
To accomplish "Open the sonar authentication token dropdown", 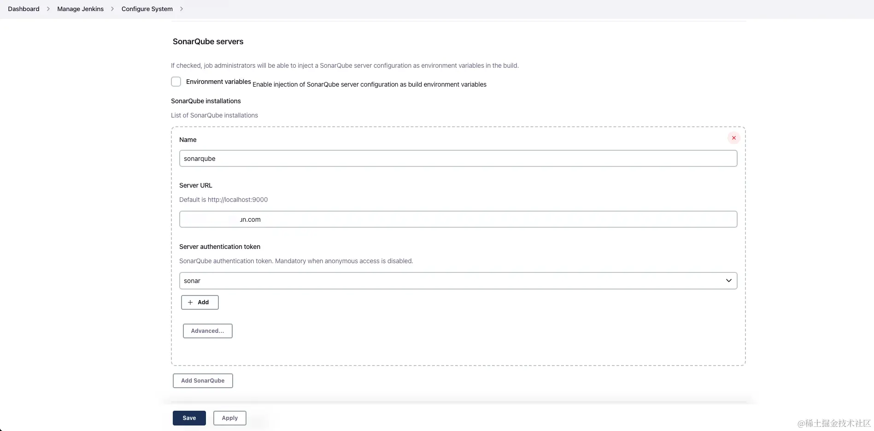I will pos(458,281).
